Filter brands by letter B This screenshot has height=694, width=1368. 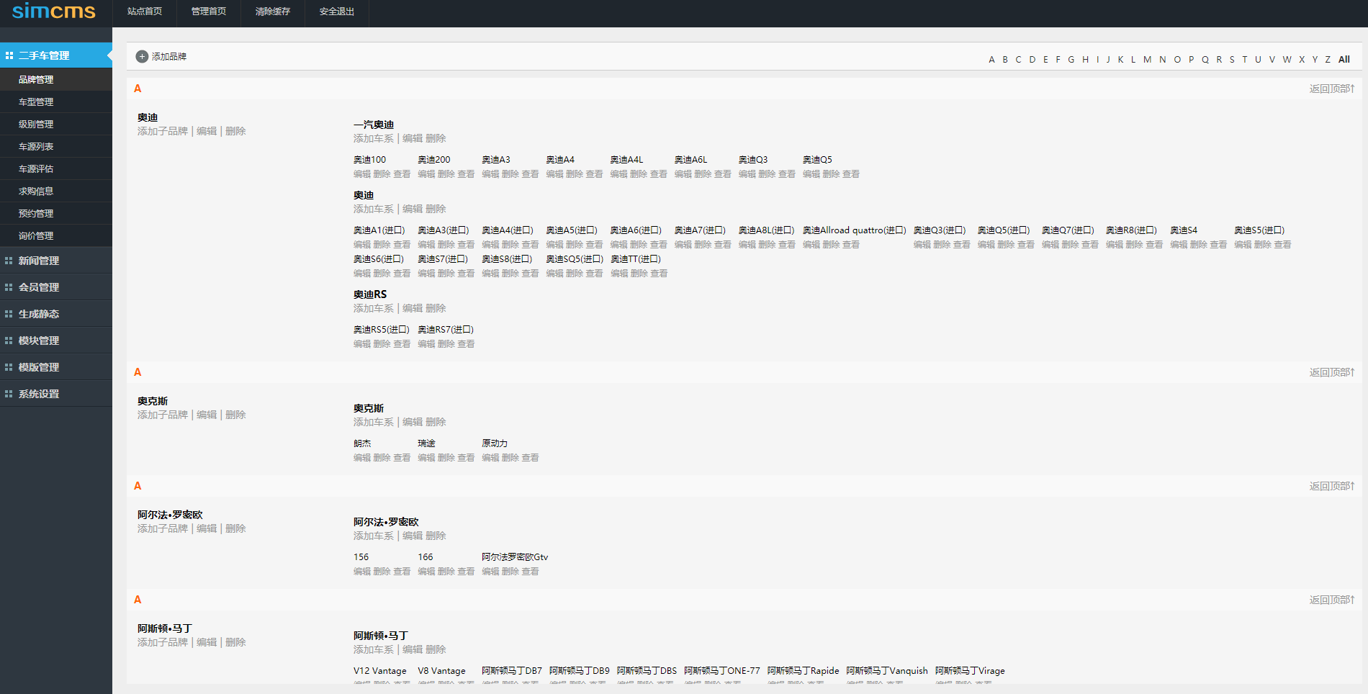[1004, 59]
